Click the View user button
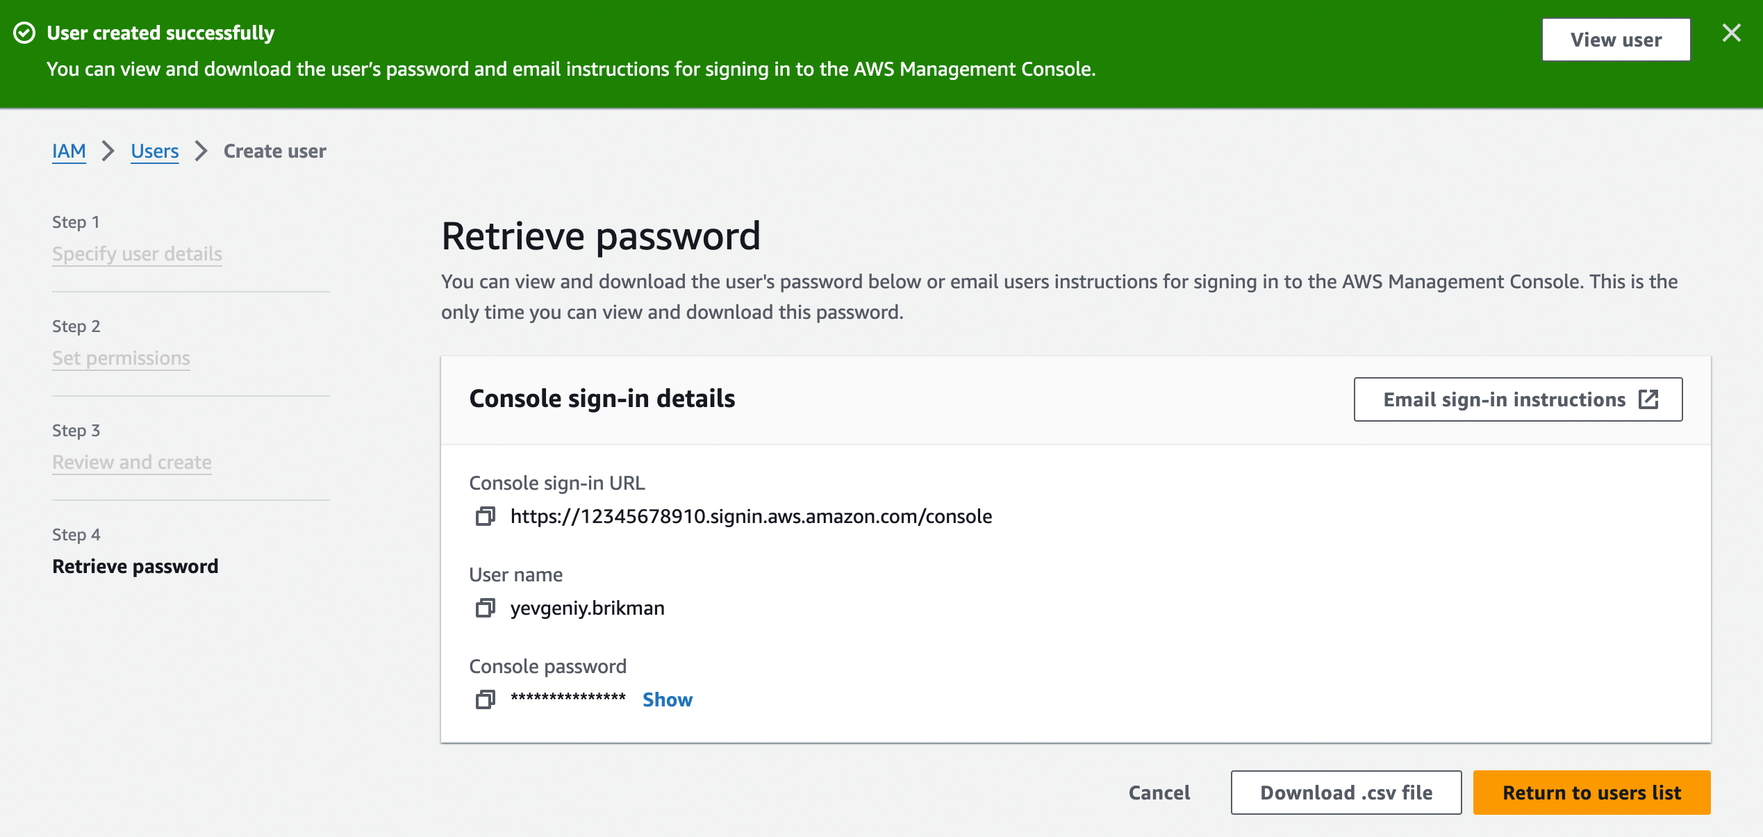The image size is (1763, 837). point(1616,40)
